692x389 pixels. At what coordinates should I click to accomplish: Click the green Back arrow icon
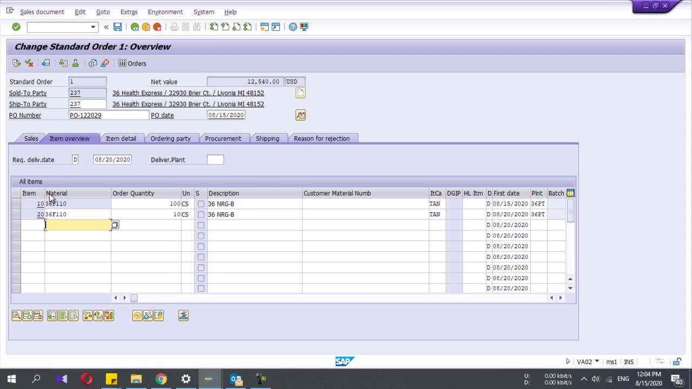tap(135, 27)
